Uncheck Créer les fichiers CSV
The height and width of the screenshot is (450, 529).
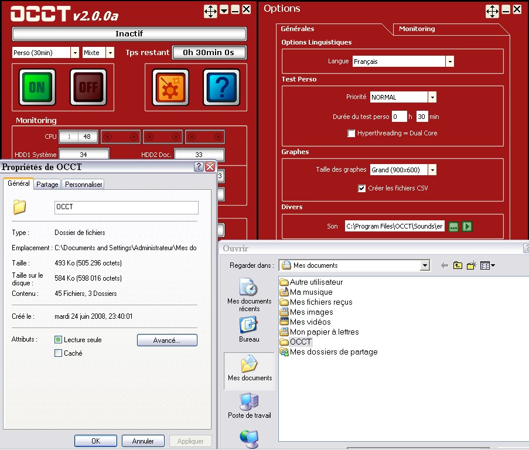(x=361, y=188)
